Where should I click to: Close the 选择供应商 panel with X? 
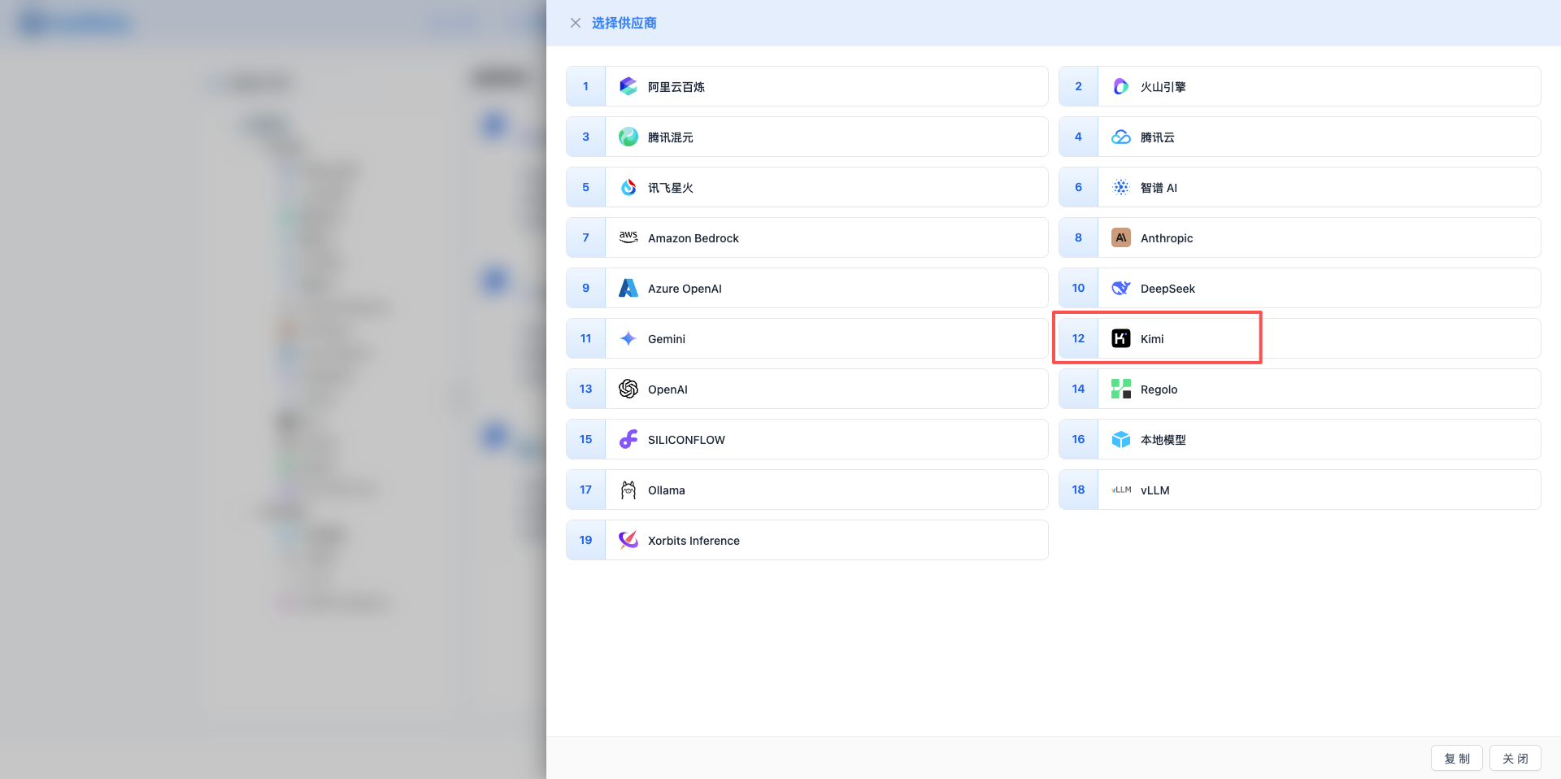576,23
